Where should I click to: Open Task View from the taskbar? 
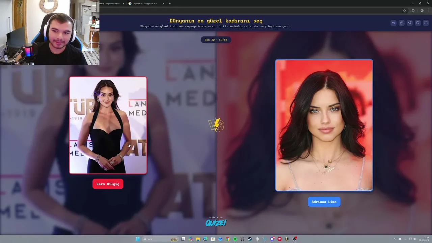pyautogui.click(x=183, y=239)
